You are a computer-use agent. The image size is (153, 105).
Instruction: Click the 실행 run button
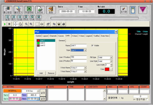coord(7,18)
